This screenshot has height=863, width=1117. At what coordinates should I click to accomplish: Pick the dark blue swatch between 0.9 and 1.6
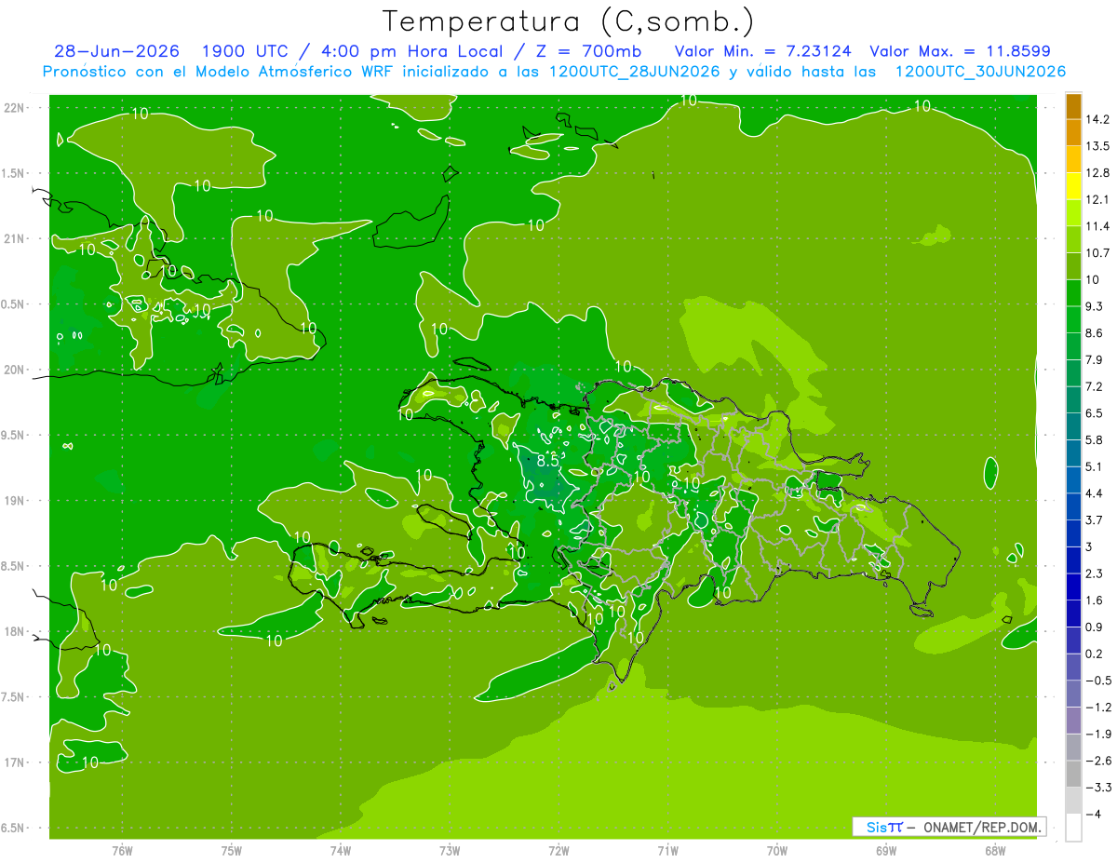(1073, 614)
